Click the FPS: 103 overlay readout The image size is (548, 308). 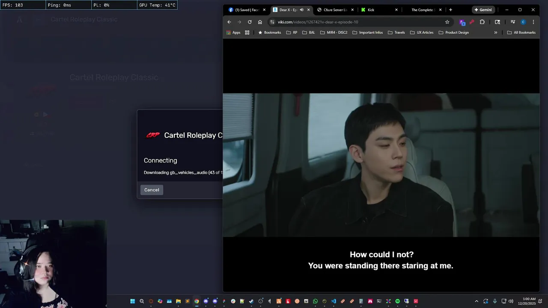pos(22,5)
